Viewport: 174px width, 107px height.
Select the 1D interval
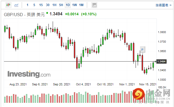coord(68,5)
